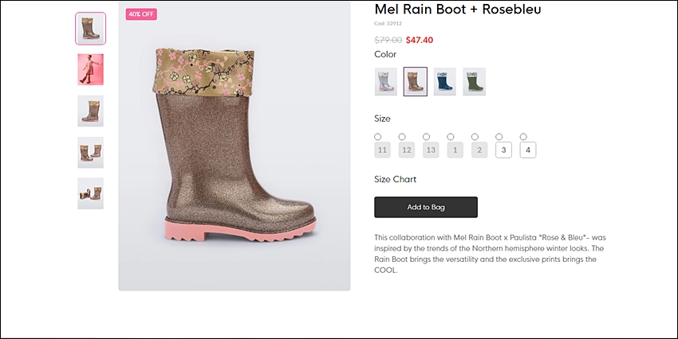Choose the silver boot color swatch
Image resolution: width=678 pixels, height=339 pixels.
click(386, 81)
